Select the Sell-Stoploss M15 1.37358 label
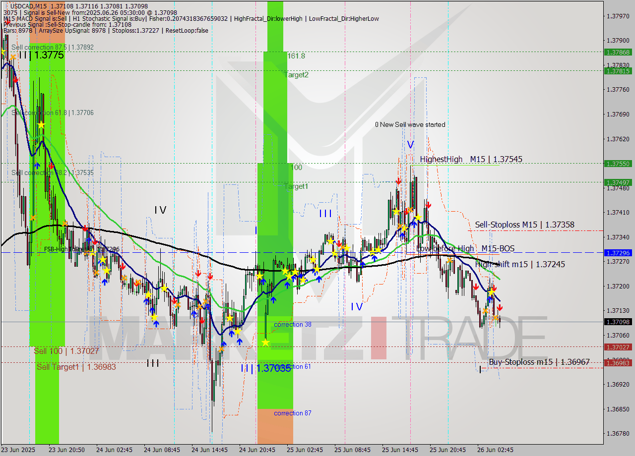Screen dimensions: 635x456 525,225
